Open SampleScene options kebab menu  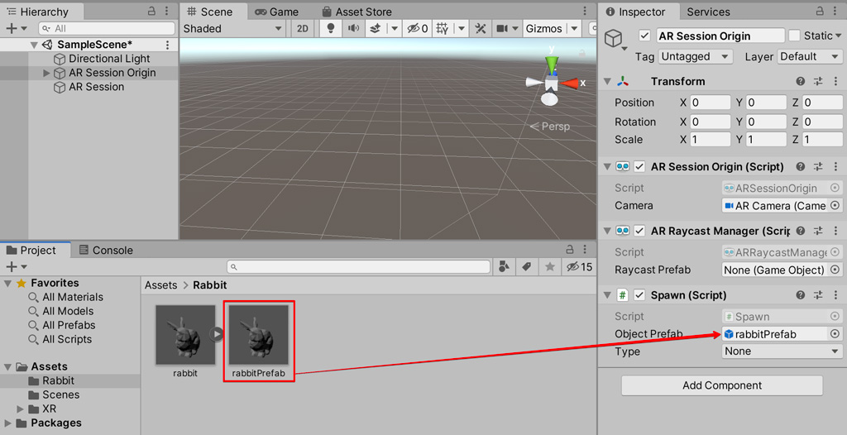167,45
